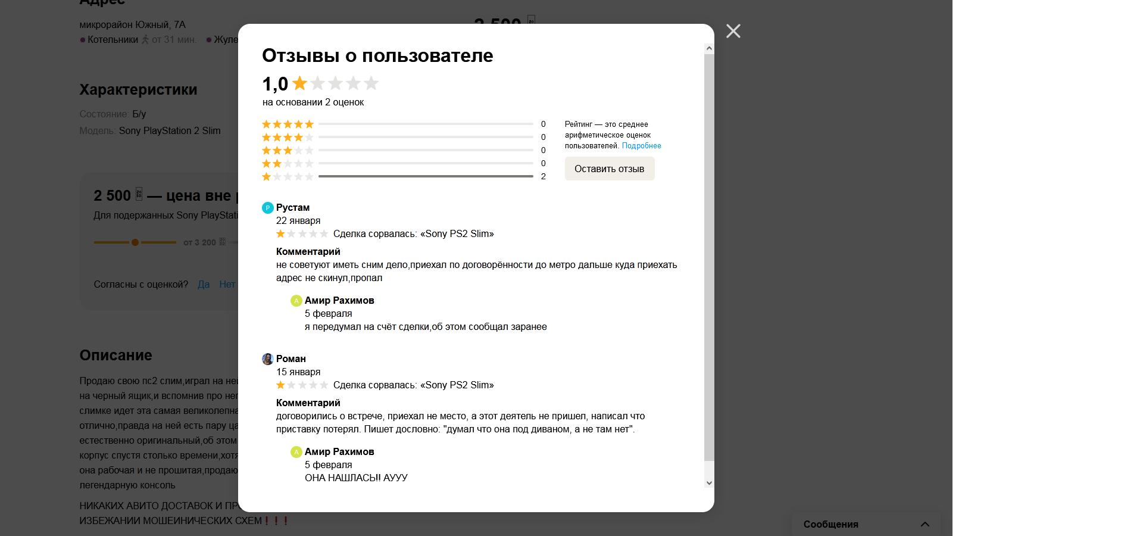Click star rating in Рустам's review

302,233
